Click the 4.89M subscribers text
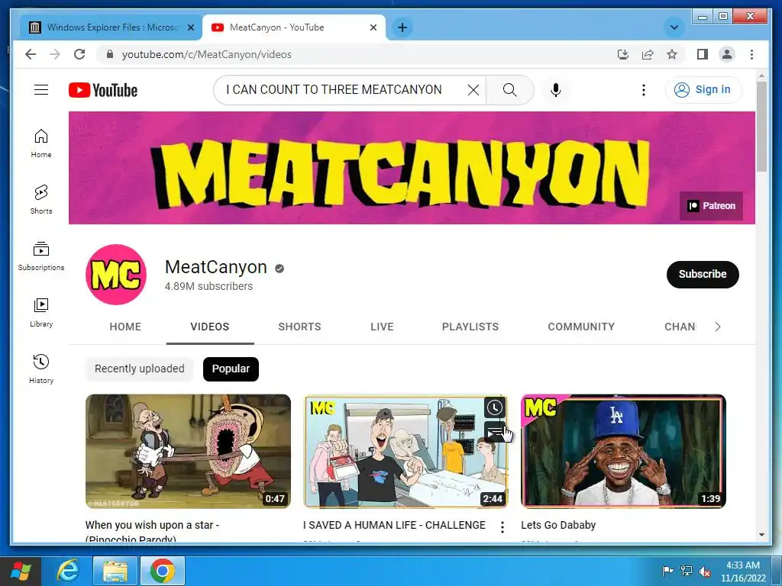 (x=208, y=287)
